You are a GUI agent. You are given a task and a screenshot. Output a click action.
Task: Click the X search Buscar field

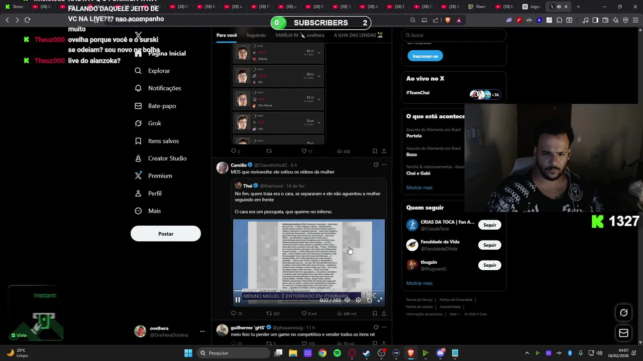point(454,35)
